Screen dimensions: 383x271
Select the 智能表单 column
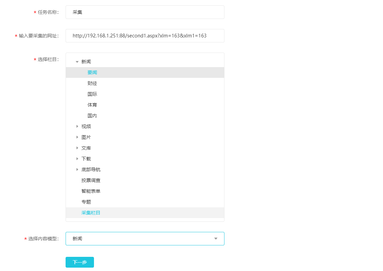coord(91,191)
